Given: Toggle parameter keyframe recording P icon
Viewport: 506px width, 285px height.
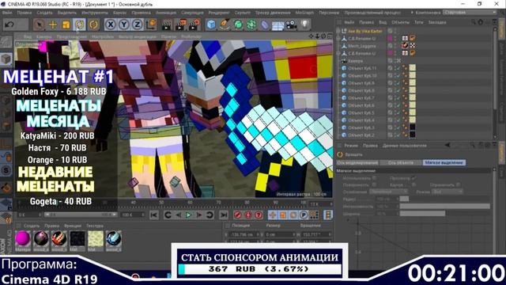Looking at the screenshot, I should pos(304,215).
